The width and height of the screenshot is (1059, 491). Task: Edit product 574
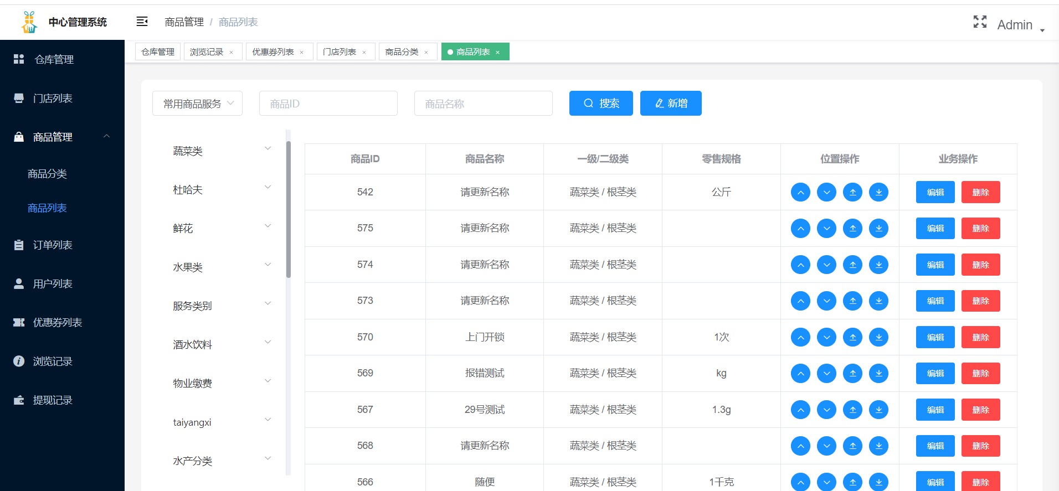click(935, 265)
